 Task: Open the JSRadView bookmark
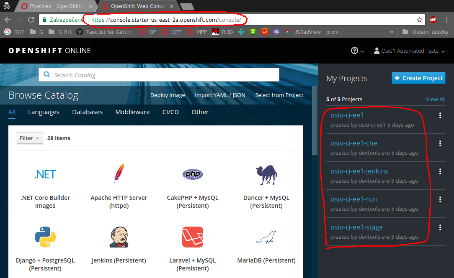click(x=314, y=32)
